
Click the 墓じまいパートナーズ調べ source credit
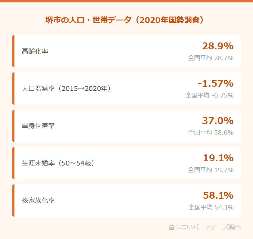click(x=205, y=227)
